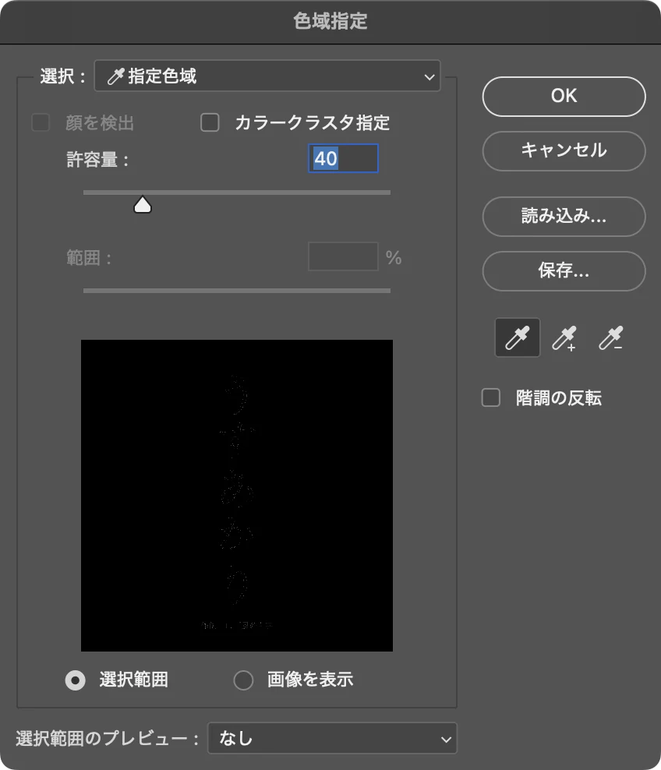The width and height of the screenshot is (661, 770).
Task: Click the black selection preview thumbnail
Action: tap(237, 496)
